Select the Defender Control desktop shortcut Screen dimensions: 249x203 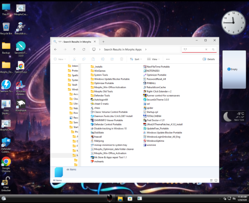6,145
